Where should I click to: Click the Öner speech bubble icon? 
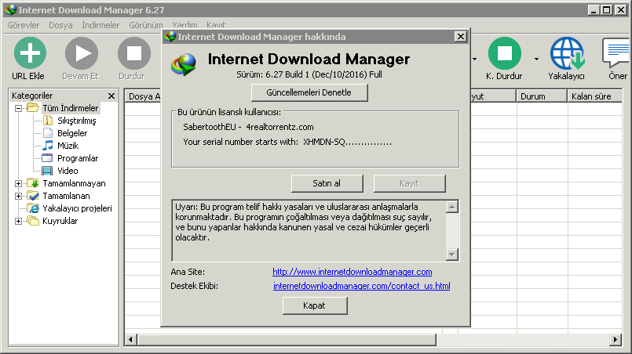tap(616, 52)
